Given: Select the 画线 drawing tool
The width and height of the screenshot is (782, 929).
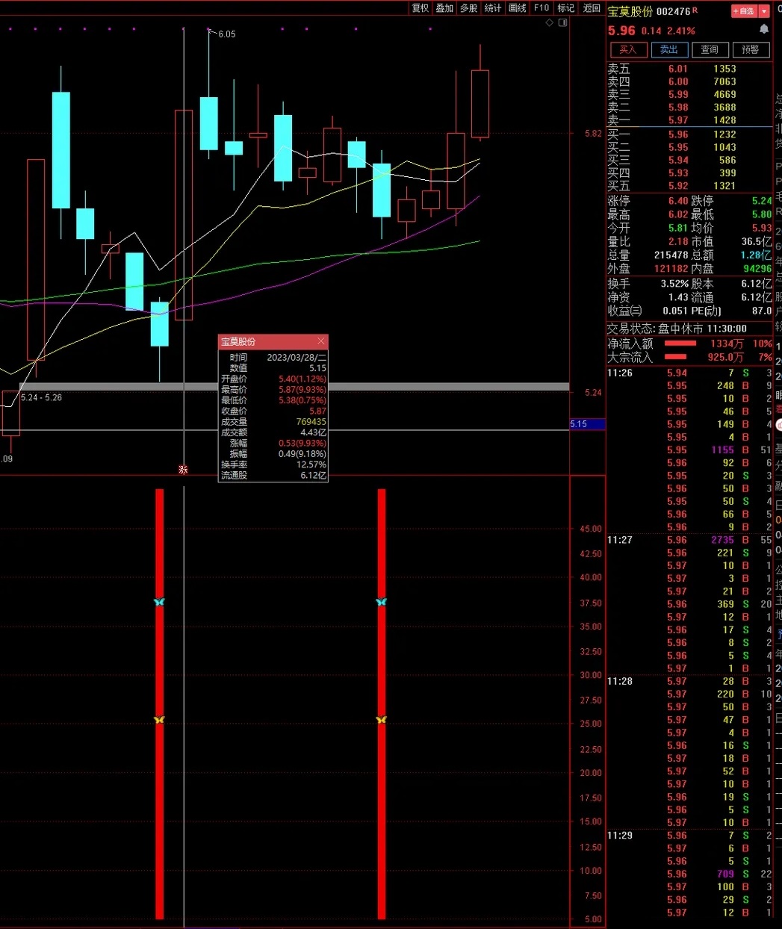Looking at the screenshot, I should click(517, 8).
